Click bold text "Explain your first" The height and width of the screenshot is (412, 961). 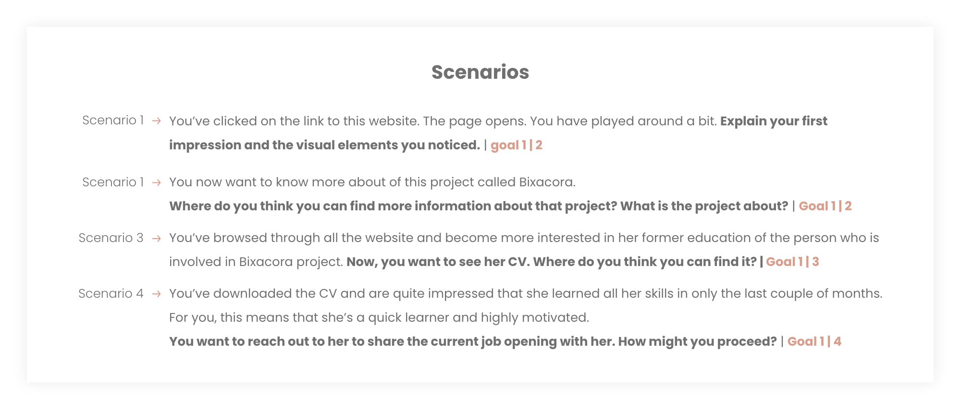[x=774, y=121]
